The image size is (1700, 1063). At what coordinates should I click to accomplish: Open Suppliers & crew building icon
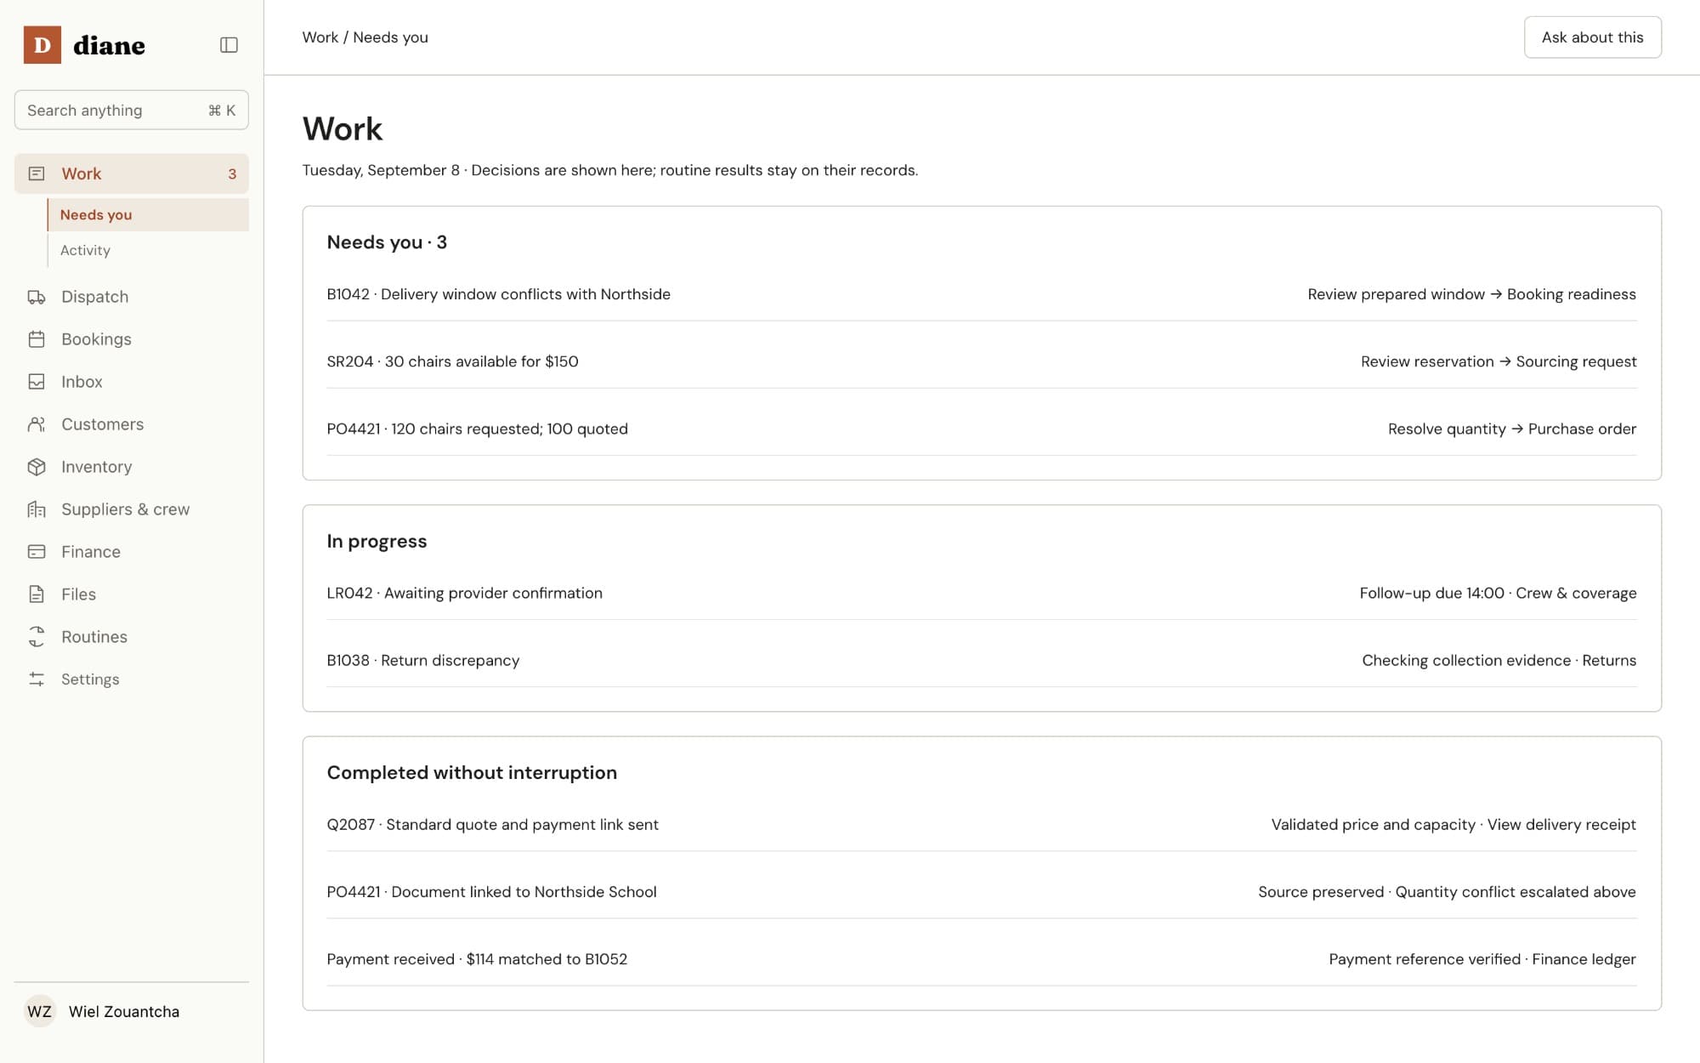pyautogui.click(x=37, y=509)
